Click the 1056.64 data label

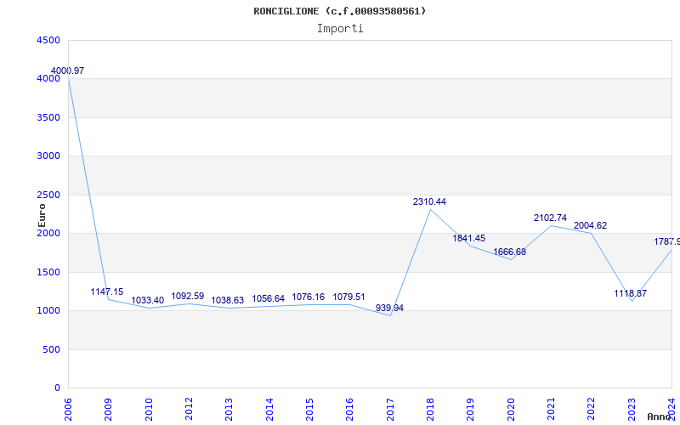[268, 299]
